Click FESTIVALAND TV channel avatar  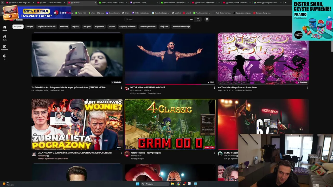tap(127, 89)
